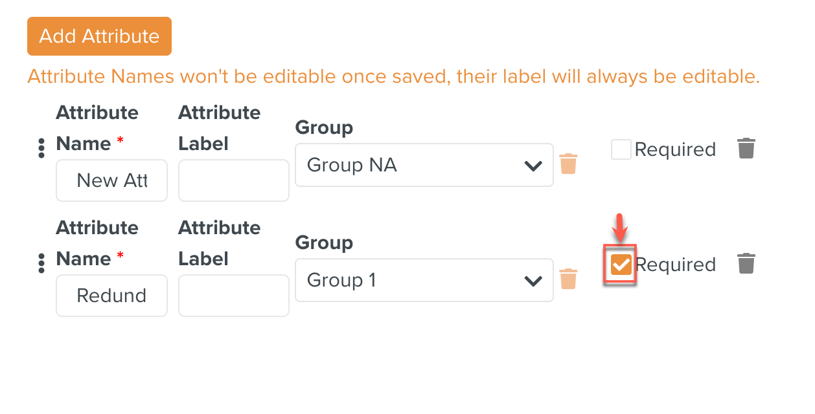Click the Attribute Label field in first row
The width and height of the screenshot is (815, 414).
coord(233,180)
